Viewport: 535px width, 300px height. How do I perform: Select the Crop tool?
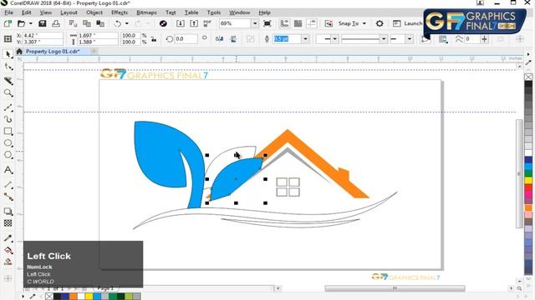pos(8,81)
